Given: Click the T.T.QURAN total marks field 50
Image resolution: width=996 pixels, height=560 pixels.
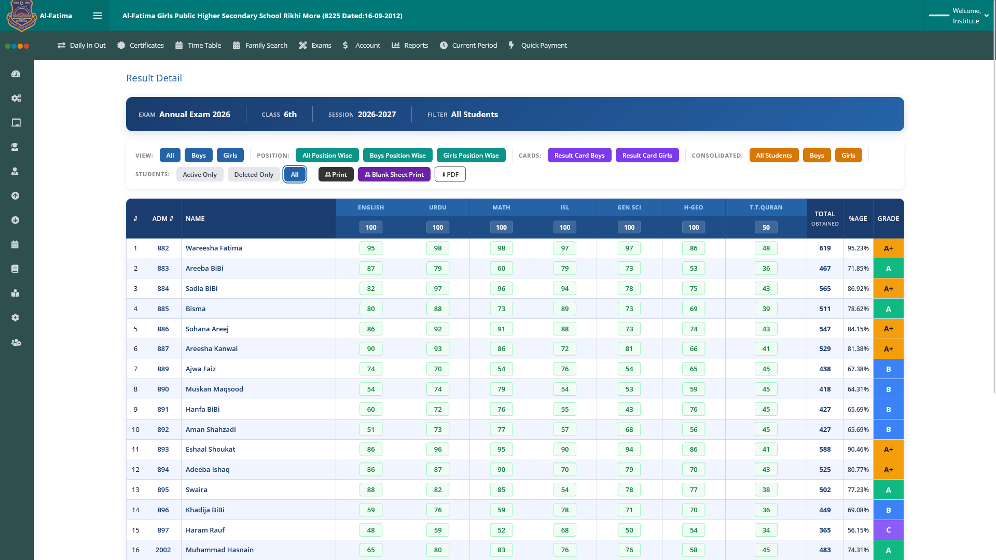Looking at the screenshot, I should pos(766,228).
